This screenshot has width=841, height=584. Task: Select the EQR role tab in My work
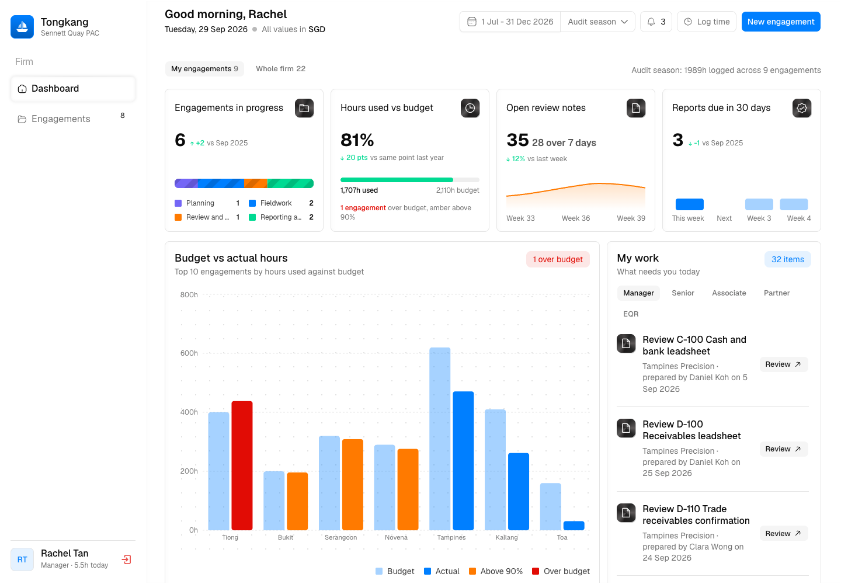[x=631, y=314]
